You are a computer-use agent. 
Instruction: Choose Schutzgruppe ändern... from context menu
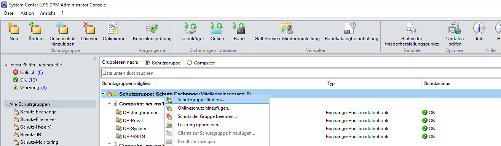tap(217, 100)
